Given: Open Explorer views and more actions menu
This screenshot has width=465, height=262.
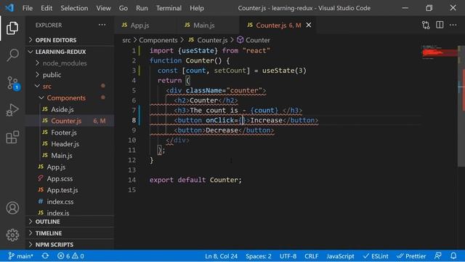Looking at the screenshot, I should coord(102,25).
